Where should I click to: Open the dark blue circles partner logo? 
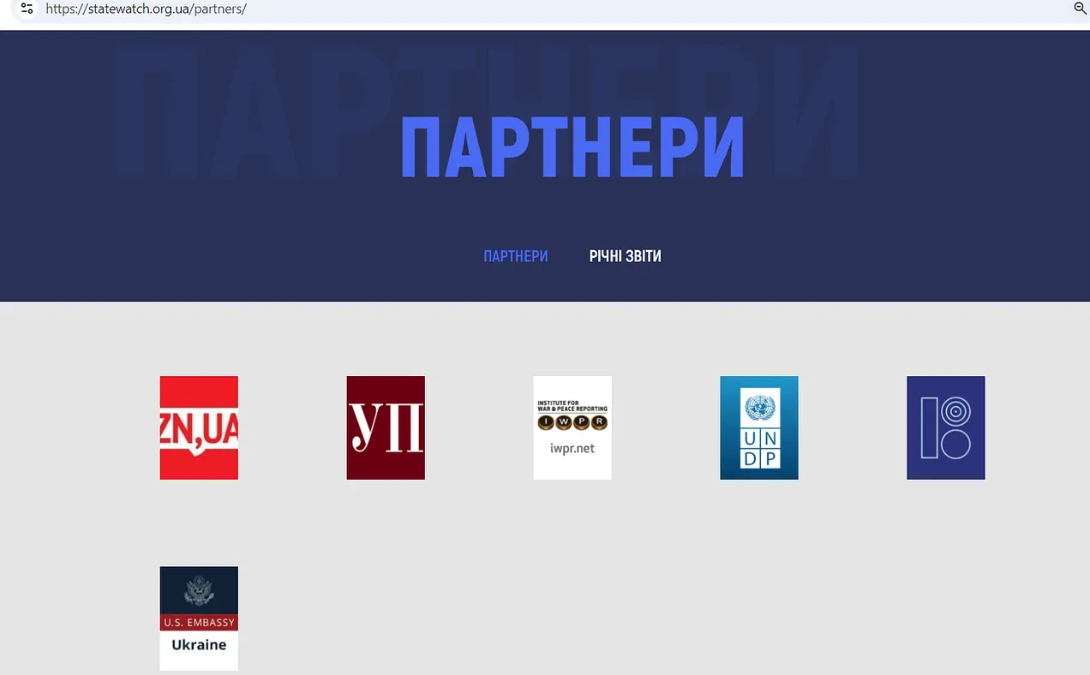pyautogui.click(x=946, y=427)
